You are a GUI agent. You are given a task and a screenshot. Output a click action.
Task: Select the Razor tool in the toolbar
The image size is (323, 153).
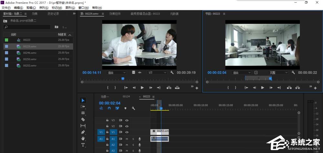click(83, 119)
